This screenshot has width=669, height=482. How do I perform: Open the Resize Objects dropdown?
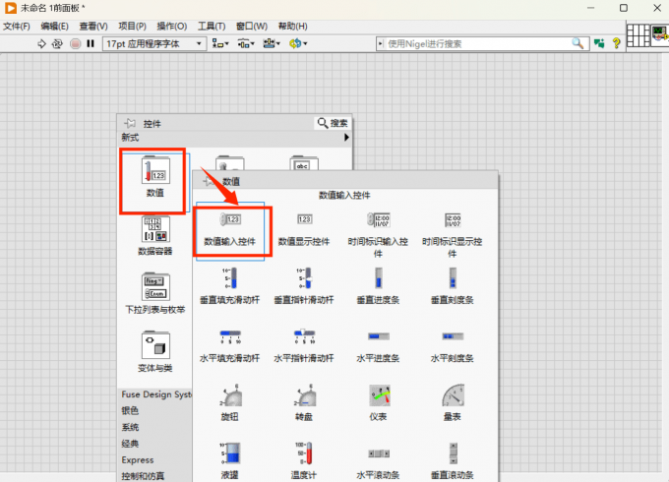272,43
